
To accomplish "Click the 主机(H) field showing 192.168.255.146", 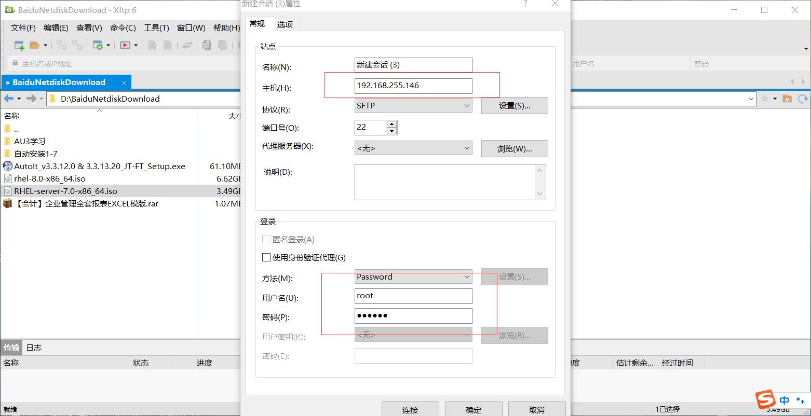I will point(413,86).
